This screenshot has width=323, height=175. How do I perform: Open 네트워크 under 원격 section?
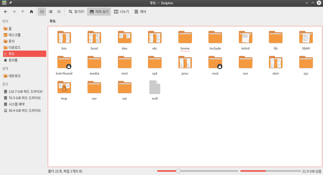(25, 76)
